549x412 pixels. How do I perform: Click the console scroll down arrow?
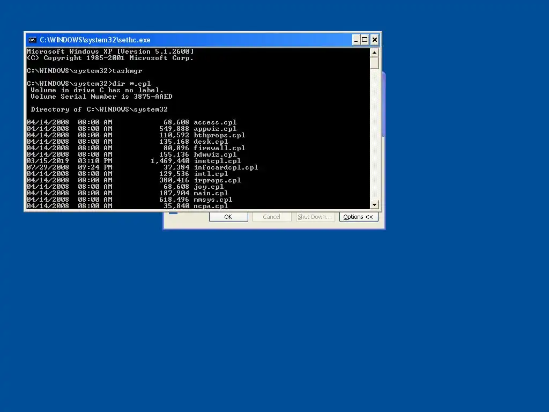374,204
